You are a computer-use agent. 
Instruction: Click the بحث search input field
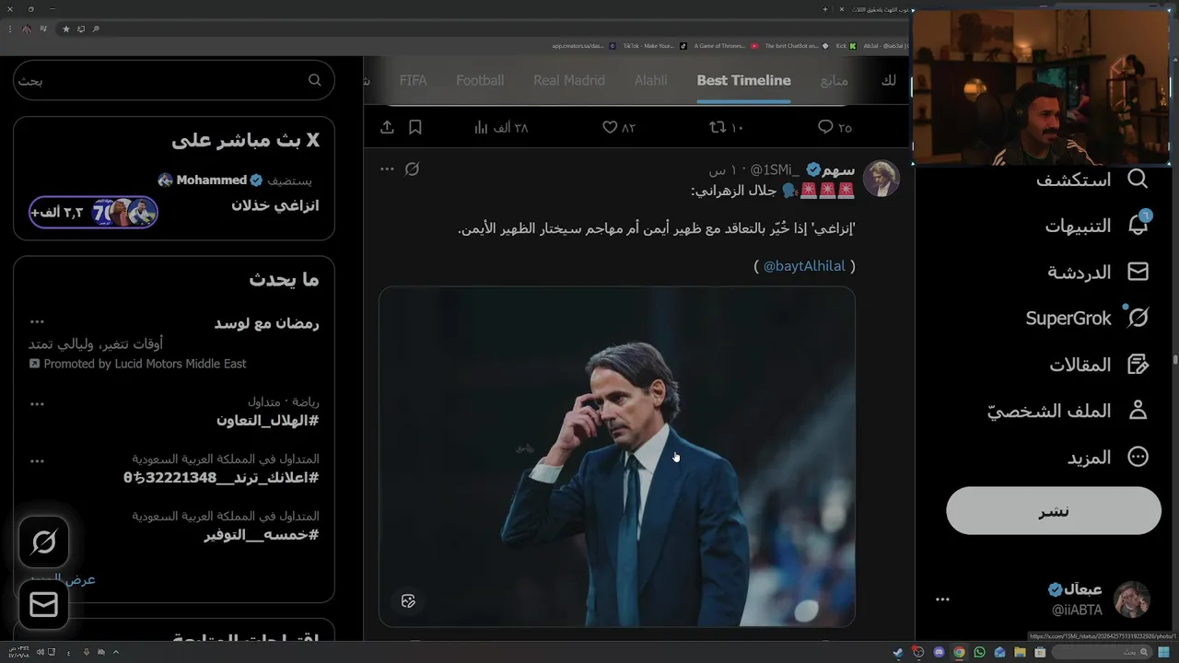tap(174, 80)
